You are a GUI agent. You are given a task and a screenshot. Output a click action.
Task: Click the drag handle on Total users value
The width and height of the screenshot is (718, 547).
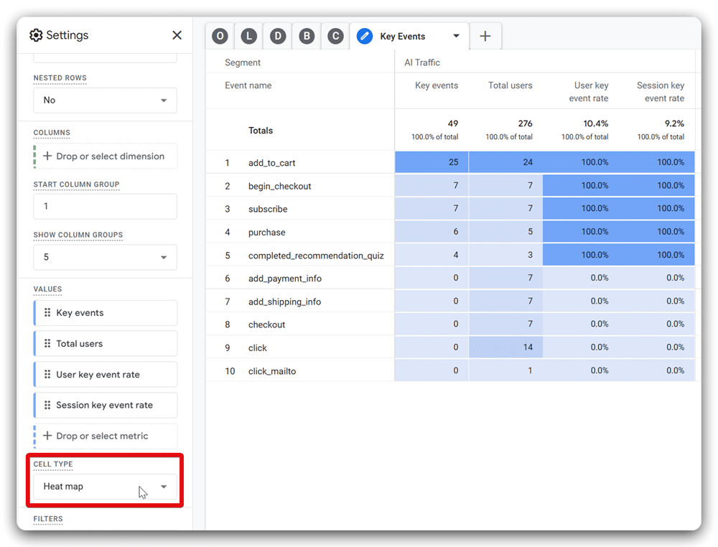(x=47, y=344)
